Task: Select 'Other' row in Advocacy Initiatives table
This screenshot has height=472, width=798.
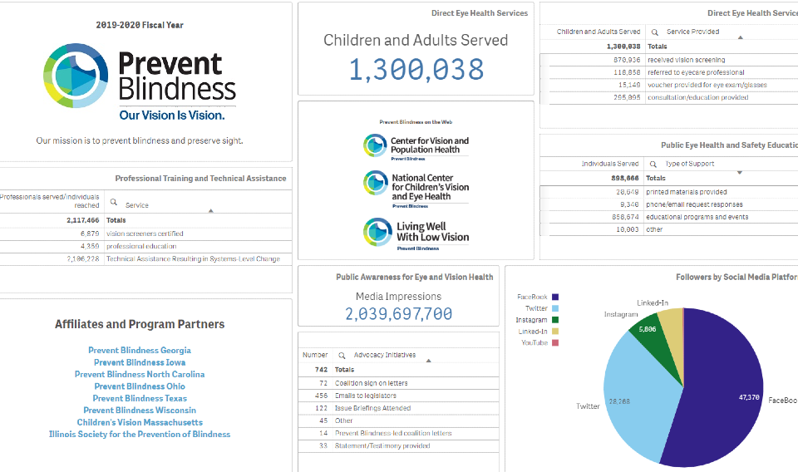Action: coord(398,420)
